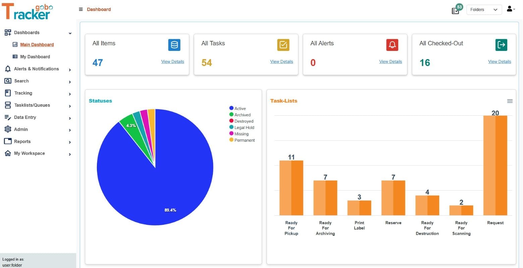
Task: Hide the Archived series via the legend
Action: pyautogui.click(x=241, y=115)
